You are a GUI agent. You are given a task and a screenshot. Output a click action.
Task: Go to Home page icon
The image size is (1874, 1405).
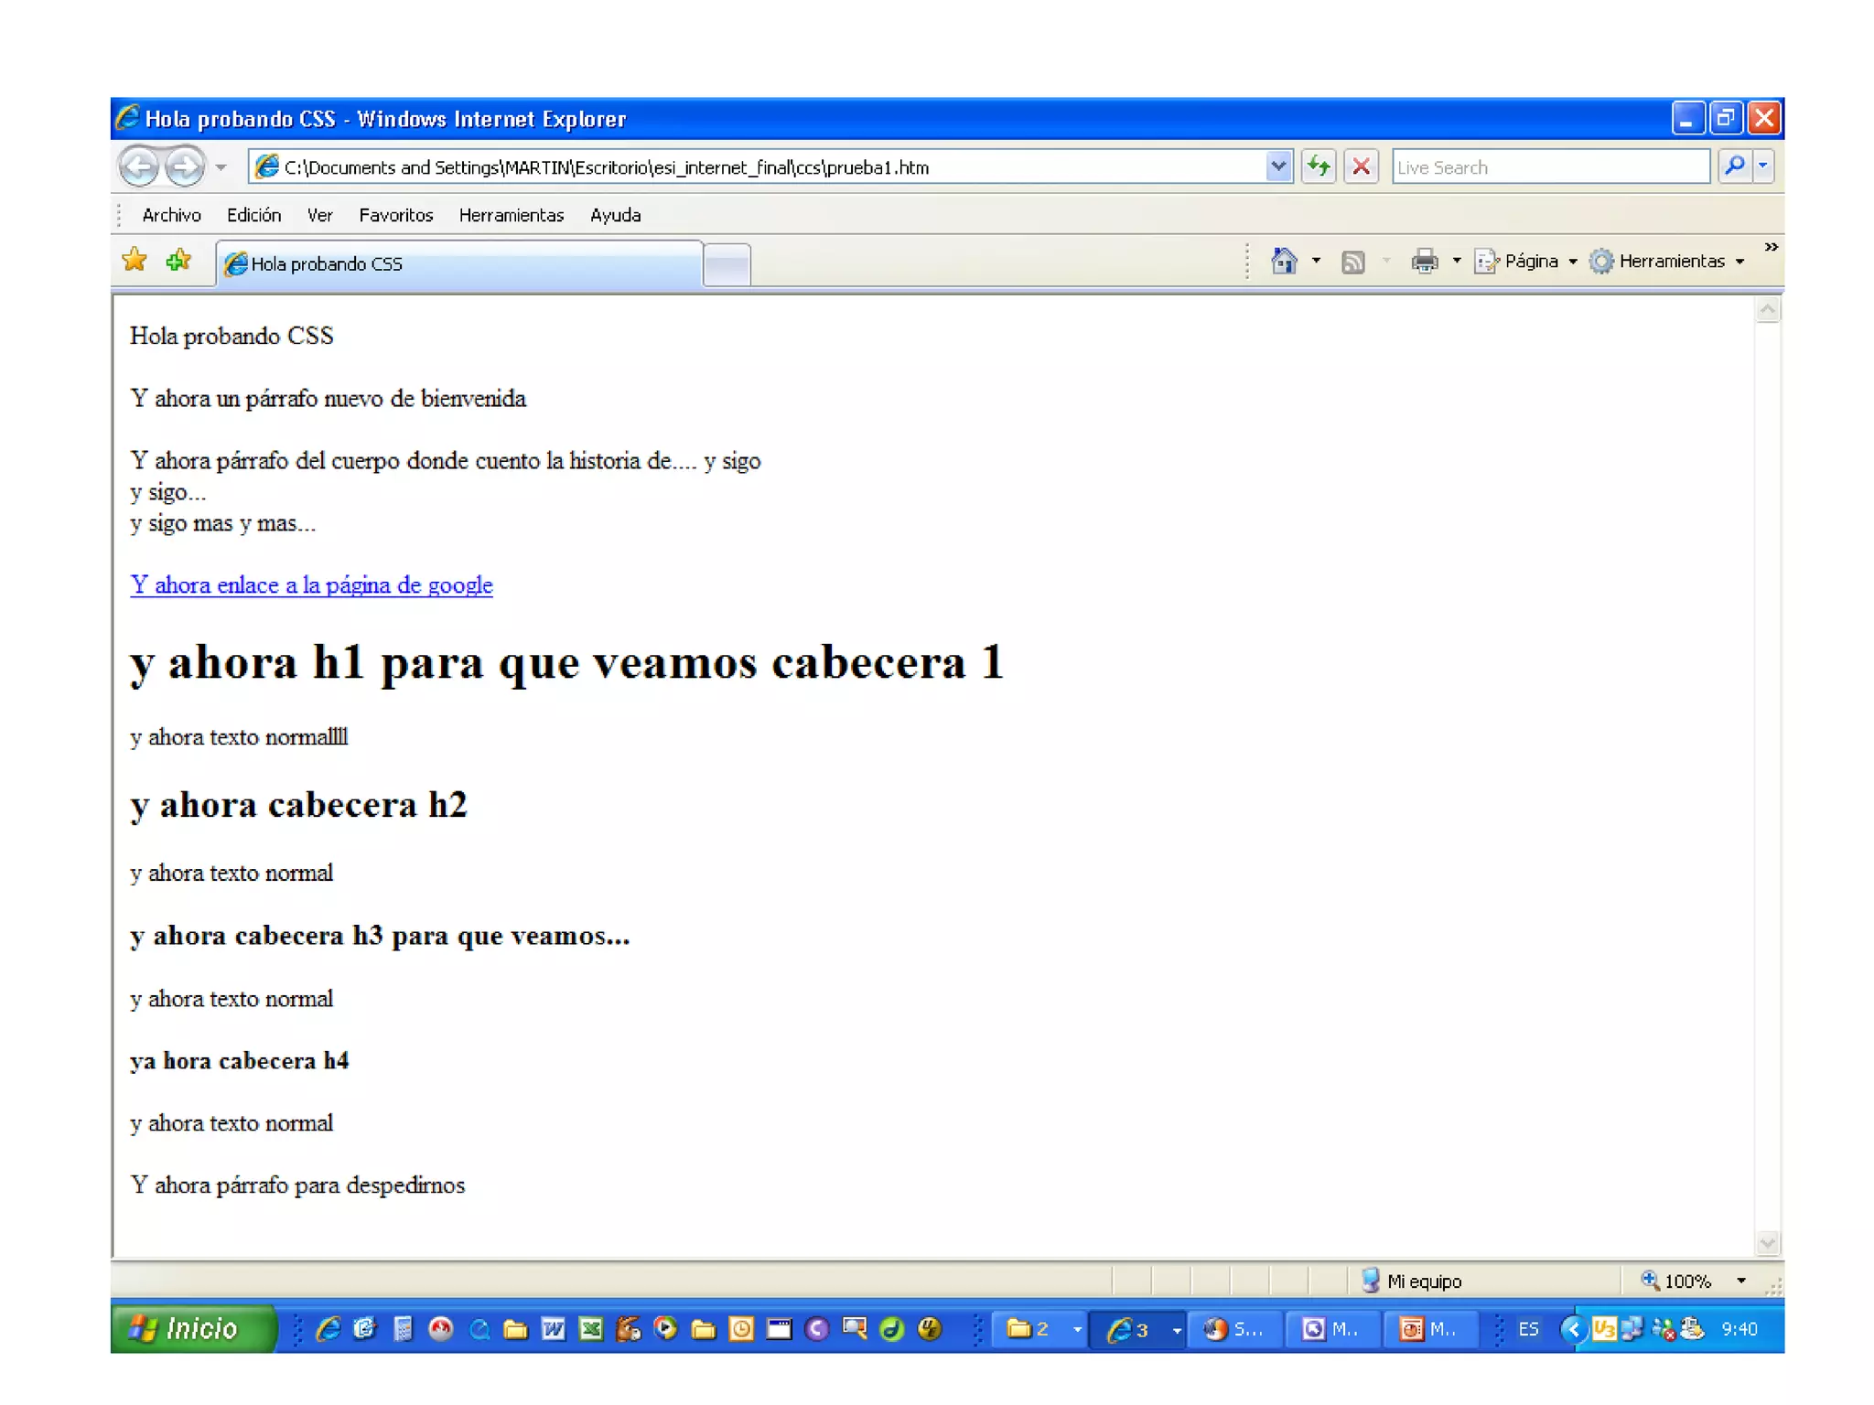(1284, 262)
